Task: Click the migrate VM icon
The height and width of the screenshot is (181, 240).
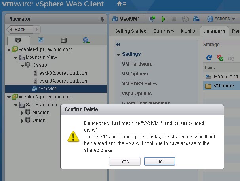Action: 196,19
